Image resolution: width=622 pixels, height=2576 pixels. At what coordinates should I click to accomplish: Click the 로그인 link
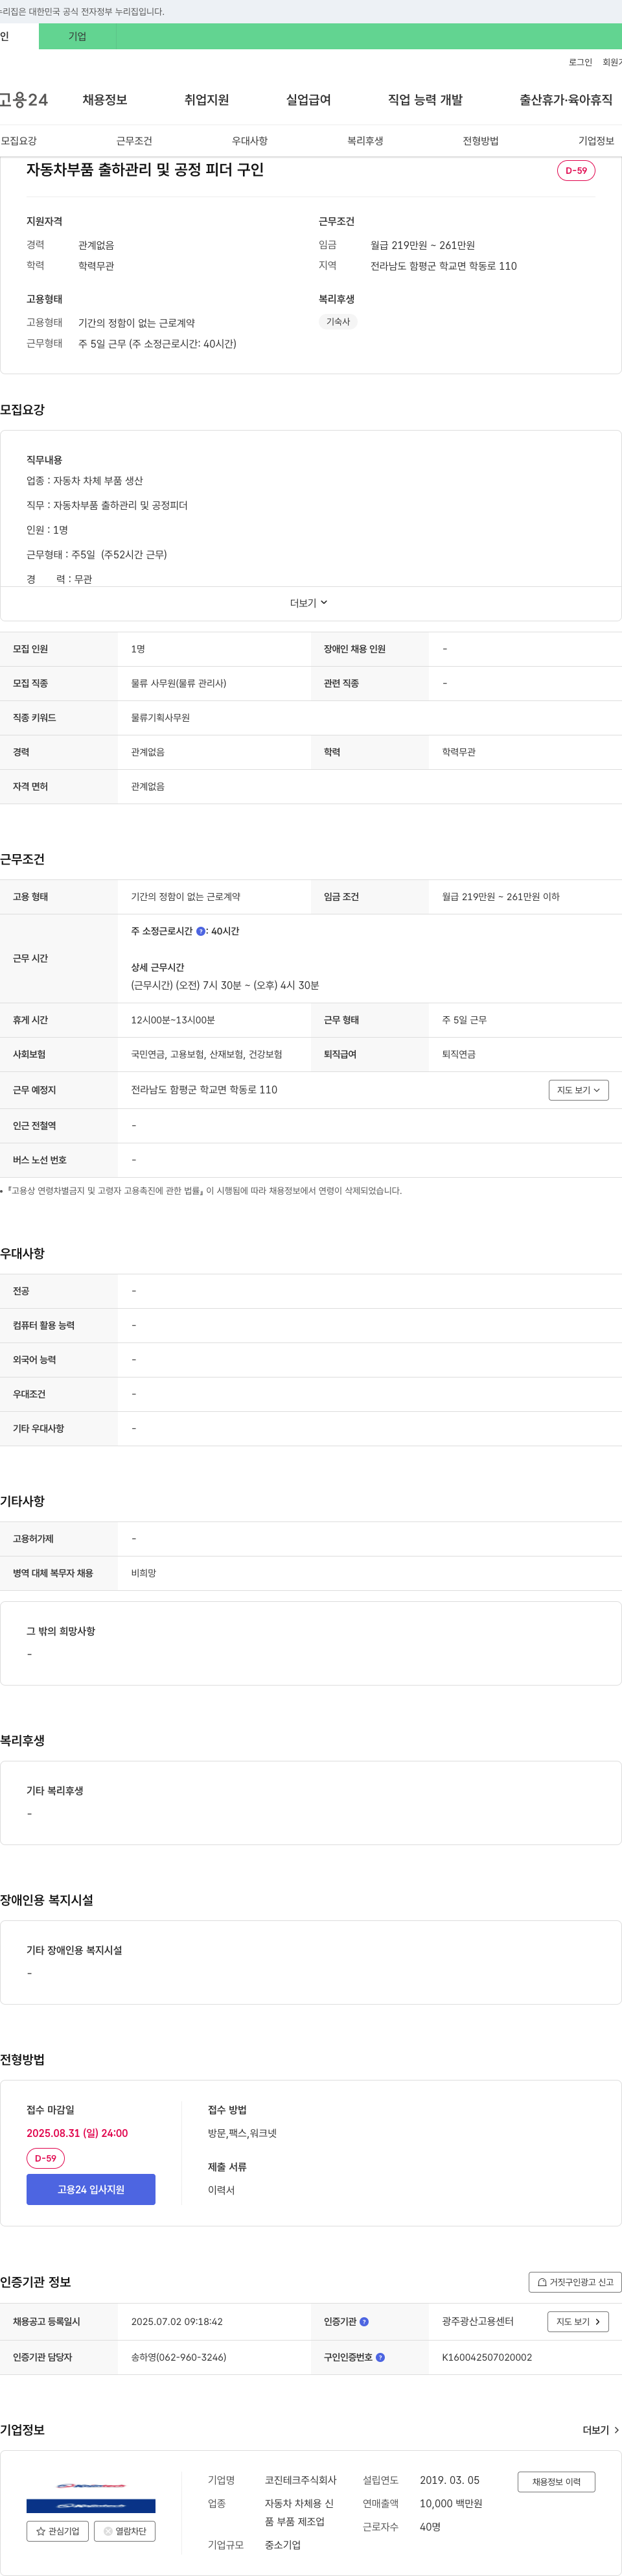[x=580, y=62]
